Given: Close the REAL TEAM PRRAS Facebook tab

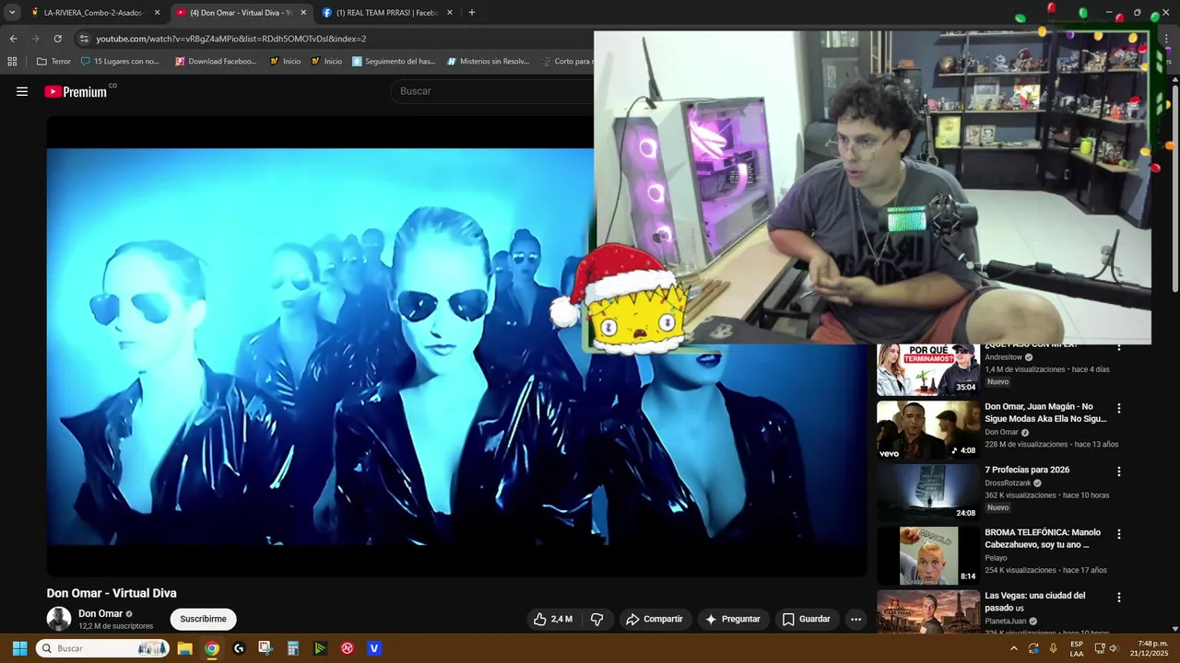Looking at the screenshot, I should tap(450, 13).
